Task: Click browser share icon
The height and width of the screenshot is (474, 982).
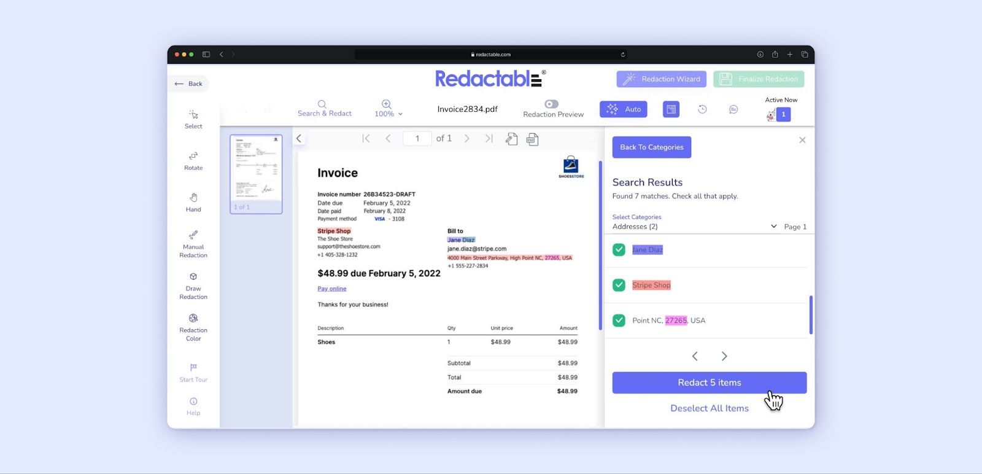Action: pyautogui.click(x=775, y=55)
